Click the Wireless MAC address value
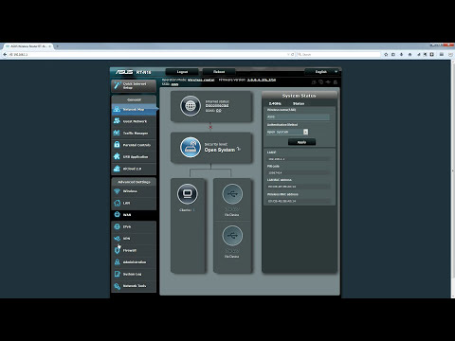 [298, 201]
